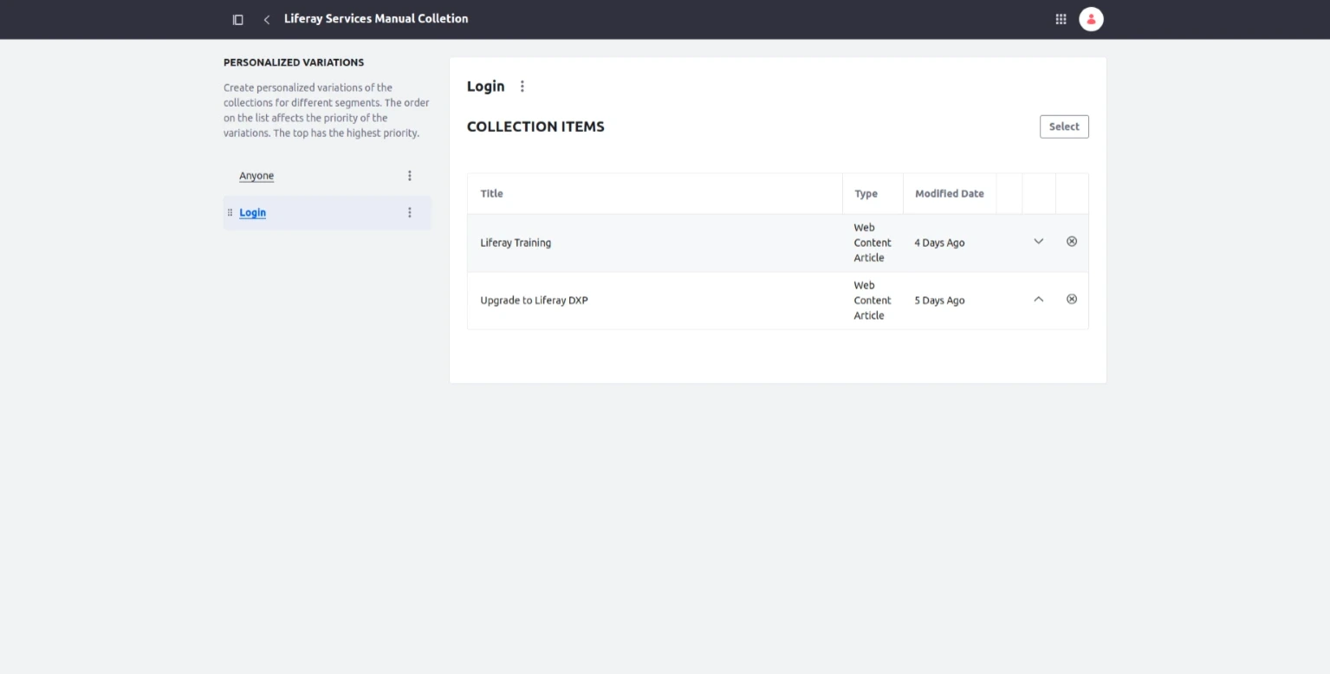Click Web Content Article in Liferay Training row
1330x674 pixels.
pyautogui.click(x=873, y=243)
